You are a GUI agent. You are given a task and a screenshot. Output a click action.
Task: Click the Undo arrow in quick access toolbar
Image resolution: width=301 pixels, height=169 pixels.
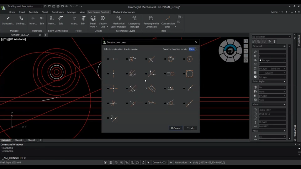pyautogui.click(x=71, y=6)
